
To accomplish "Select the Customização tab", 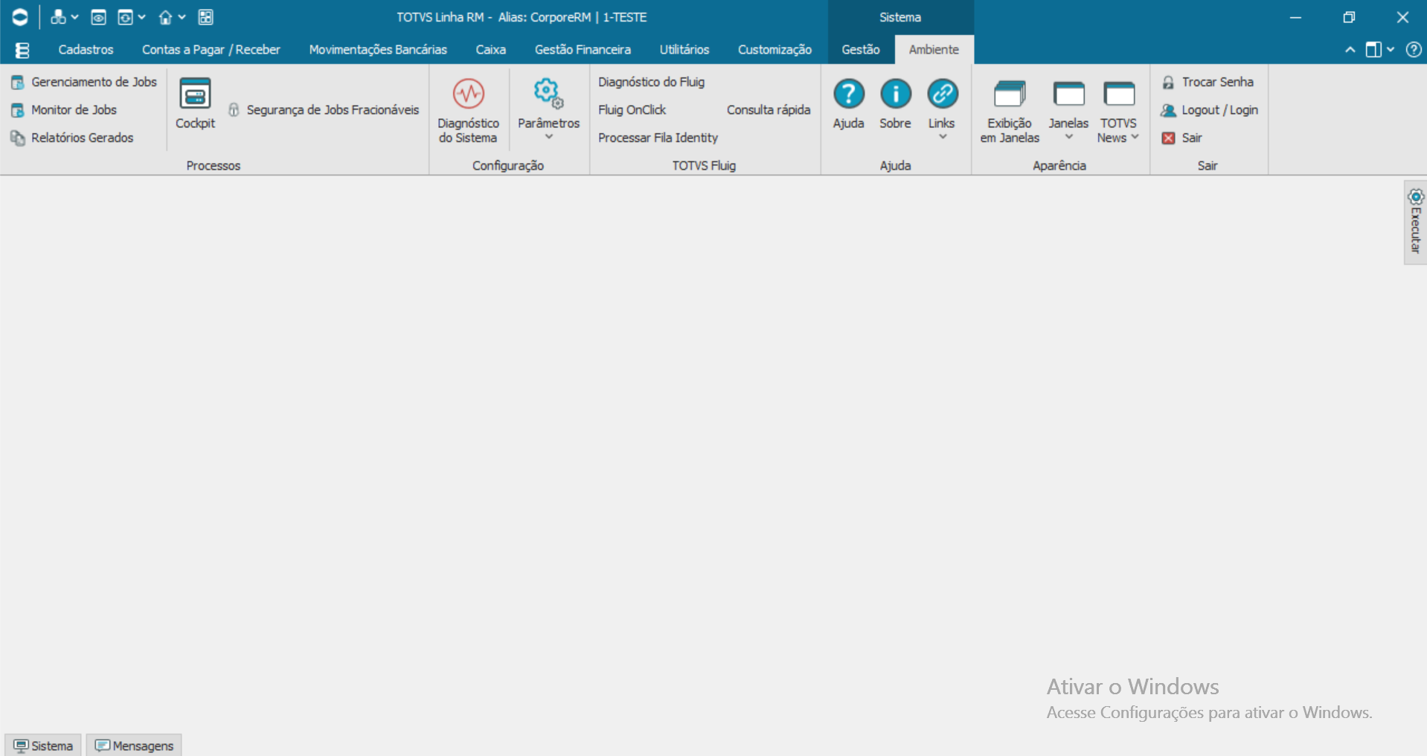I will pos(775,50).
